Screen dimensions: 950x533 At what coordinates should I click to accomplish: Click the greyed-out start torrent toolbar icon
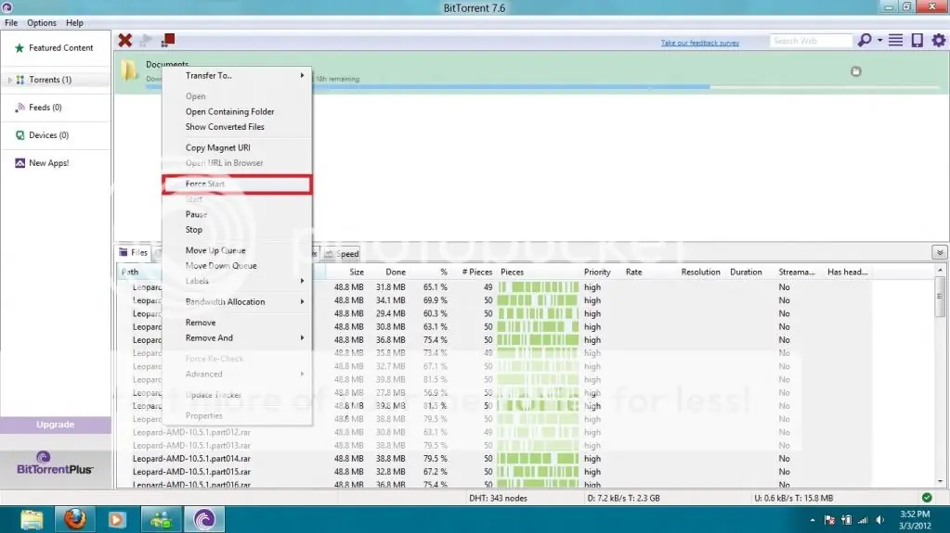pyautogui.click(x=146, y=41)
